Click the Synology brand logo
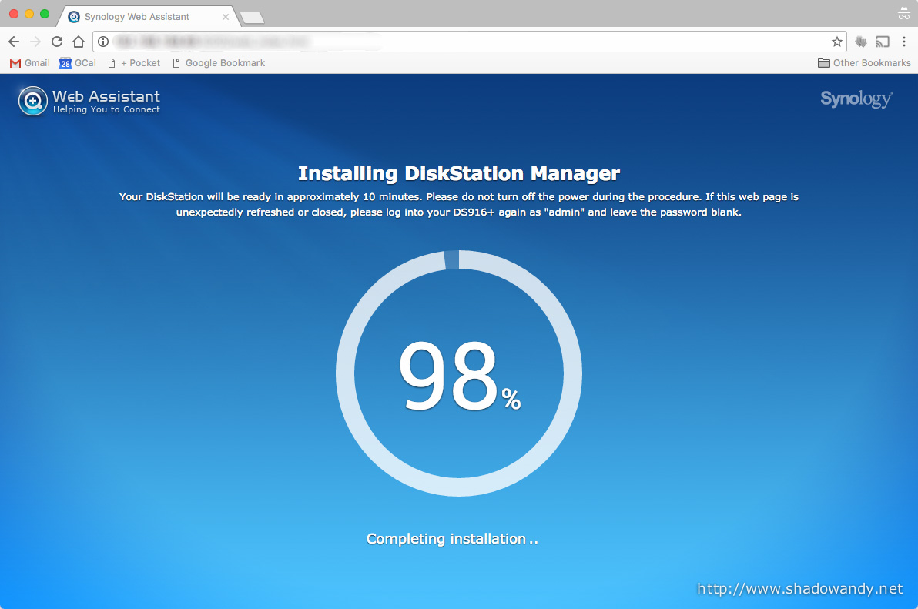This screenshot has width=918, height=609. click(856, 99)
